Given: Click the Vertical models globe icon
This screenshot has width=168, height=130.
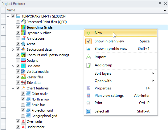Looking at the screenshot, I should click(23, 72).
